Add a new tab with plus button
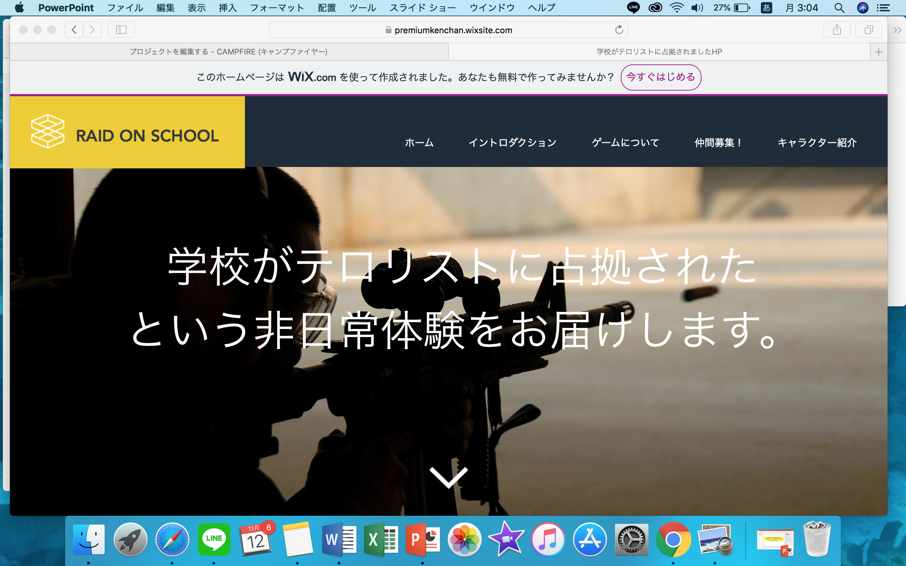 tap(879, 52)
